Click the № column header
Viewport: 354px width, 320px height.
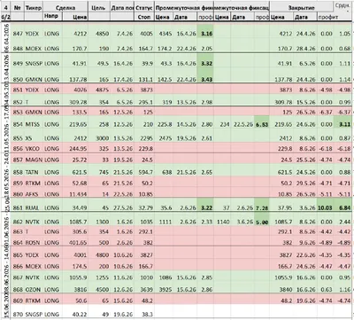click(x=18, y=8)
